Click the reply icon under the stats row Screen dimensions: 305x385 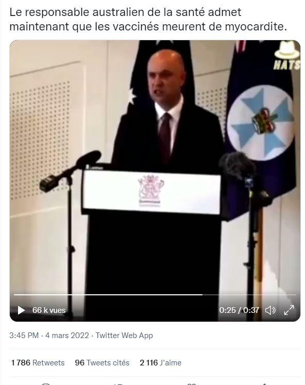pos(46,383)
